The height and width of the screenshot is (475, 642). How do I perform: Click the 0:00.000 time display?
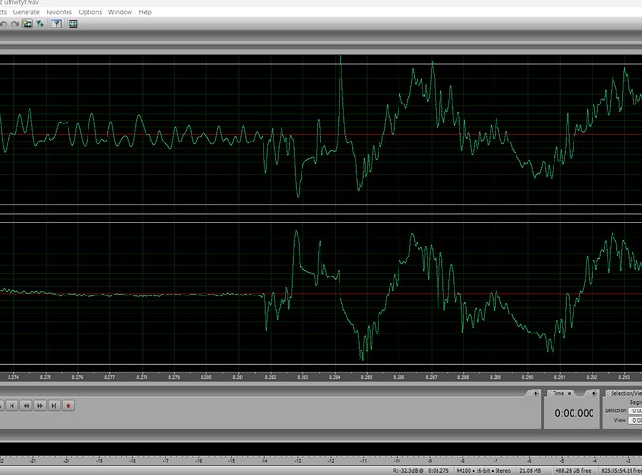574,413
